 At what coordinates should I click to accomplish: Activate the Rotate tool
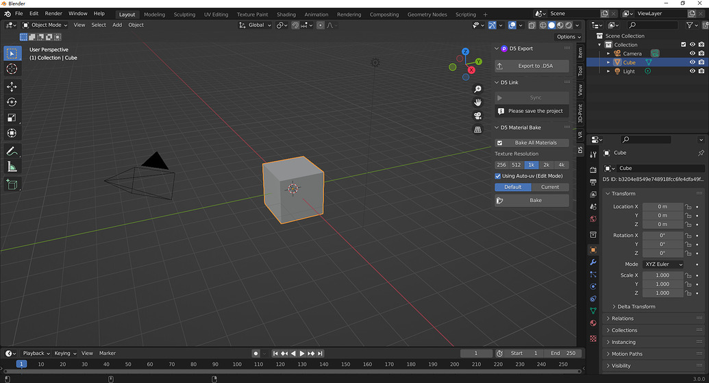[x=12, y=102]
